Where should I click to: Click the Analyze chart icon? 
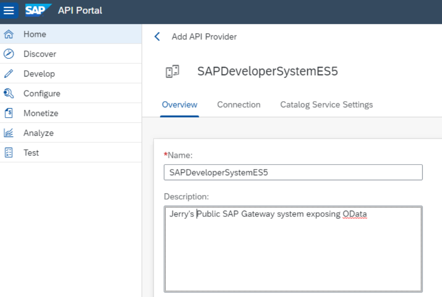click(9, 133)
